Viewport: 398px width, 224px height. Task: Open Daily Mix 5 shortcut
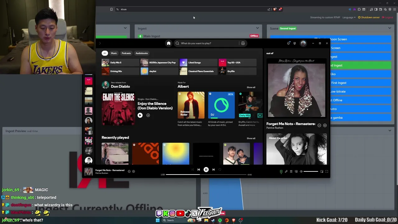coord(120,63)
